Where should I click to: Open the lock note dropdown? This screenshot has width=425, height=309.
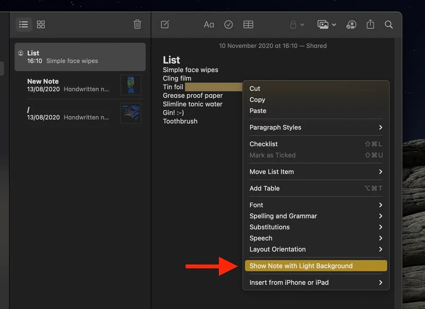point(296,24)
